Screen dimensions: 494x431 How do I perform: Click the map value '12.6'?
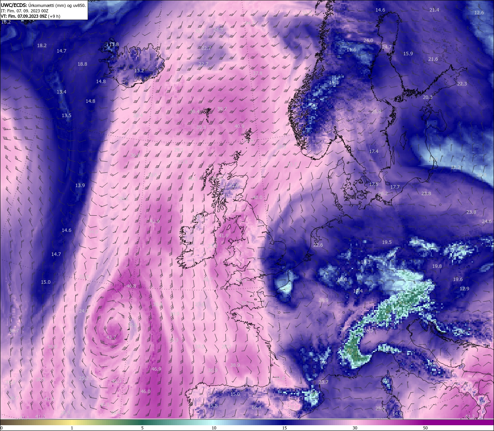click(479, 13)
